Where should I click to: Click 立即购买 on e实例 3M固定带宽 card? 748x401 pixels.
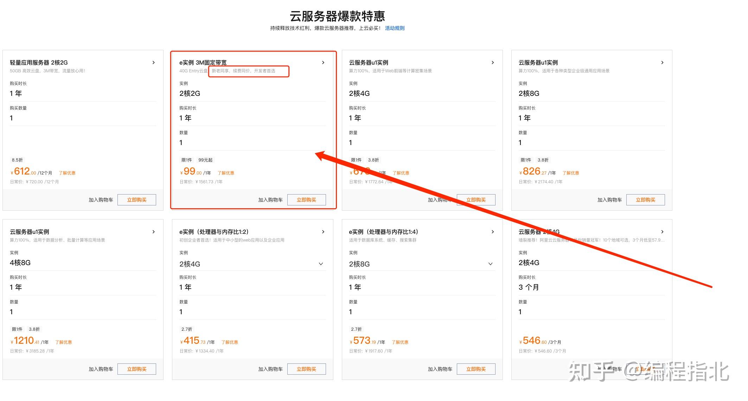(x=306, y=200)
